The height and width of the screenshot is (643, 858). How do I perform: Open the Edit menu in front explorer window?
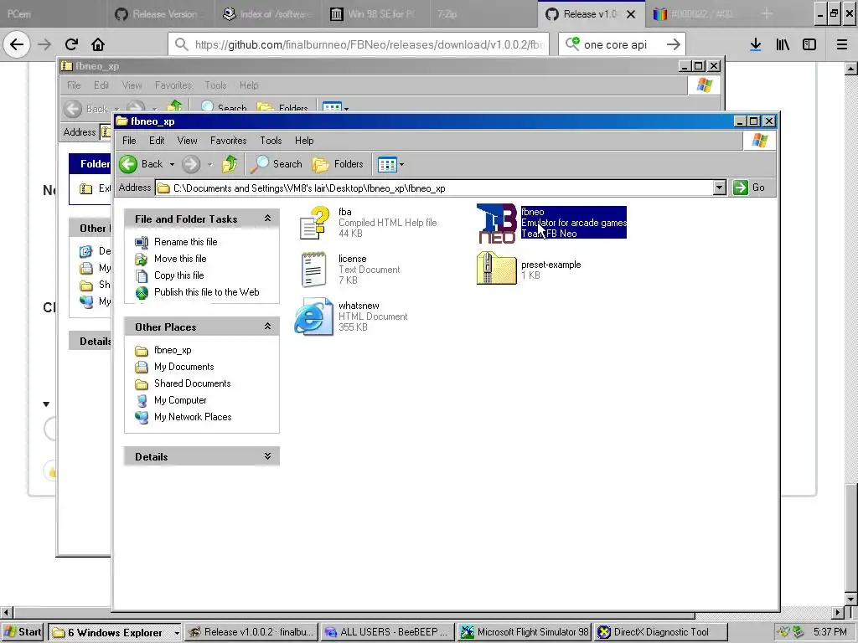pyautogui.click(x=157, y=141)
